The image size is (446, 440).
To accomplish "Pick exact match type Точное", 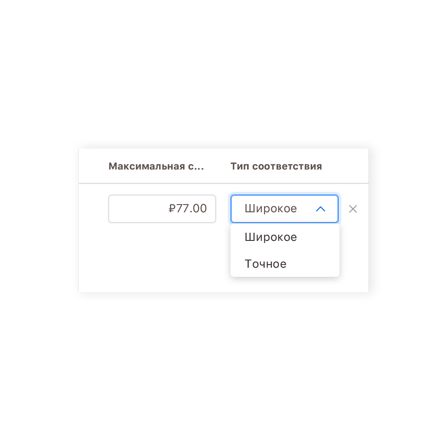I will click(265, 264).
